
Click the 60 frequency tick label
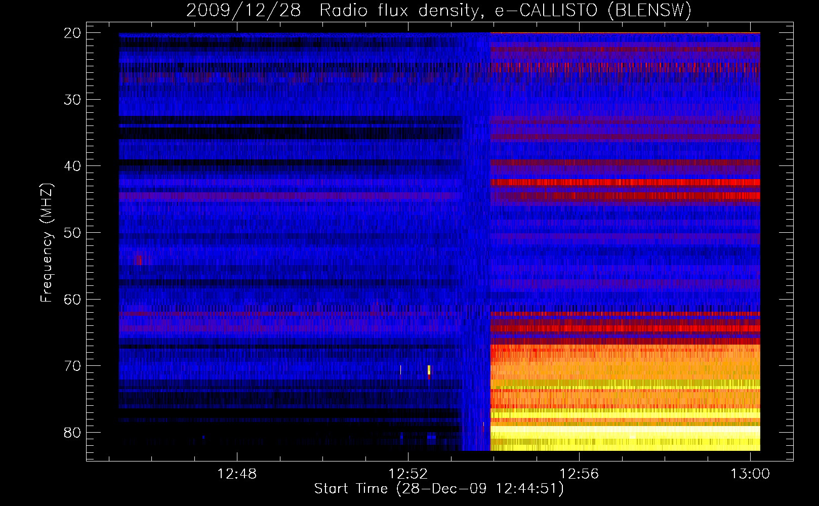click(72, 300)
